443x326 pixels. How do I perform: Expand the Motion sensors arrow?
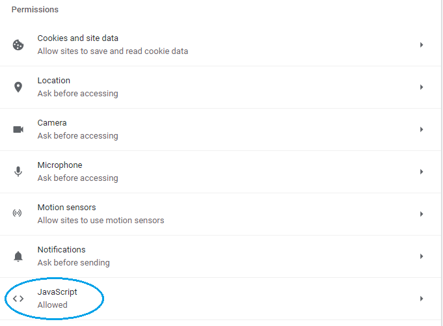click(x=422, y=214)
